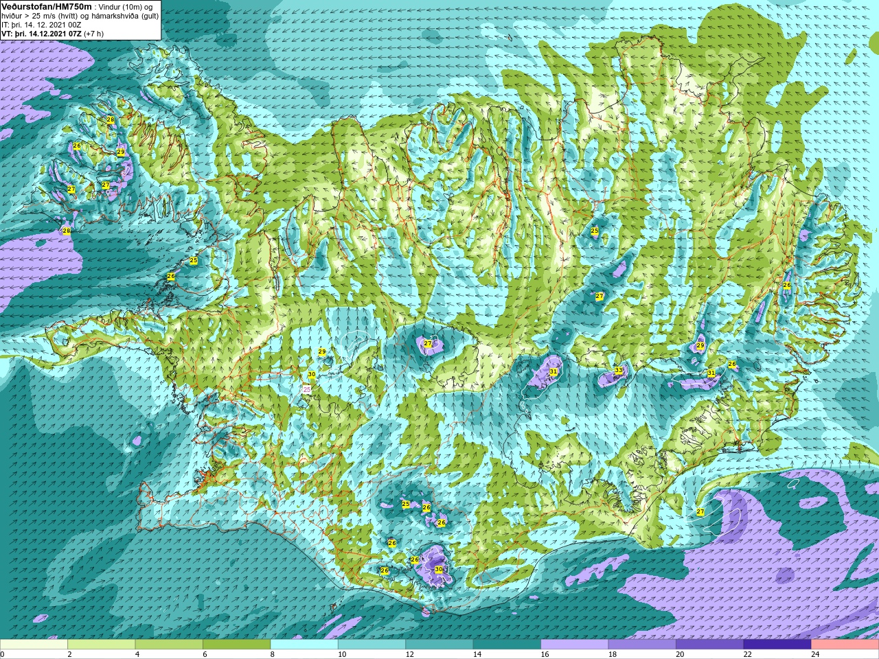This screenshot has height=659, width=879.
Task: Click the 16–18 m/s light purple legend swatch
Action: [575, 644]
